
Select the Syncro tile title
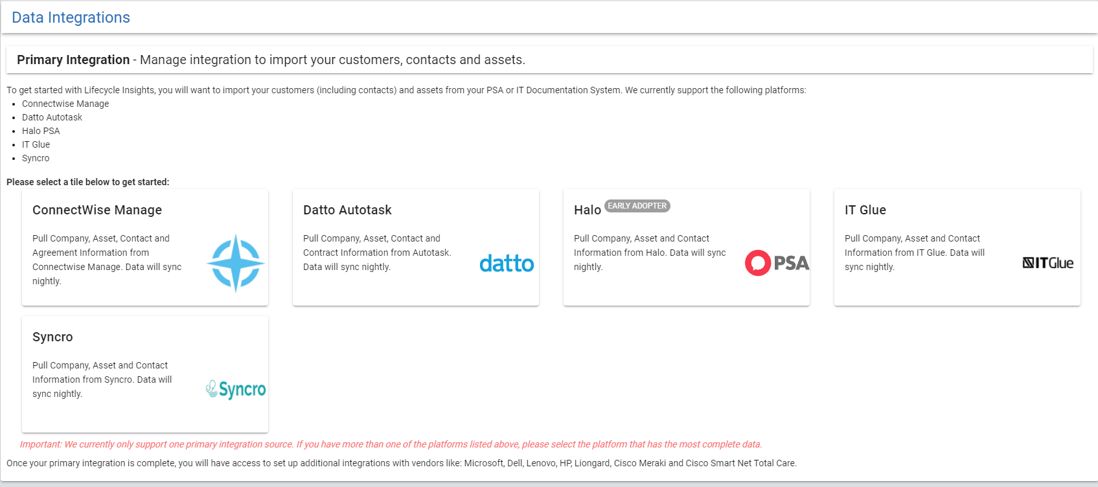[52, 337]
